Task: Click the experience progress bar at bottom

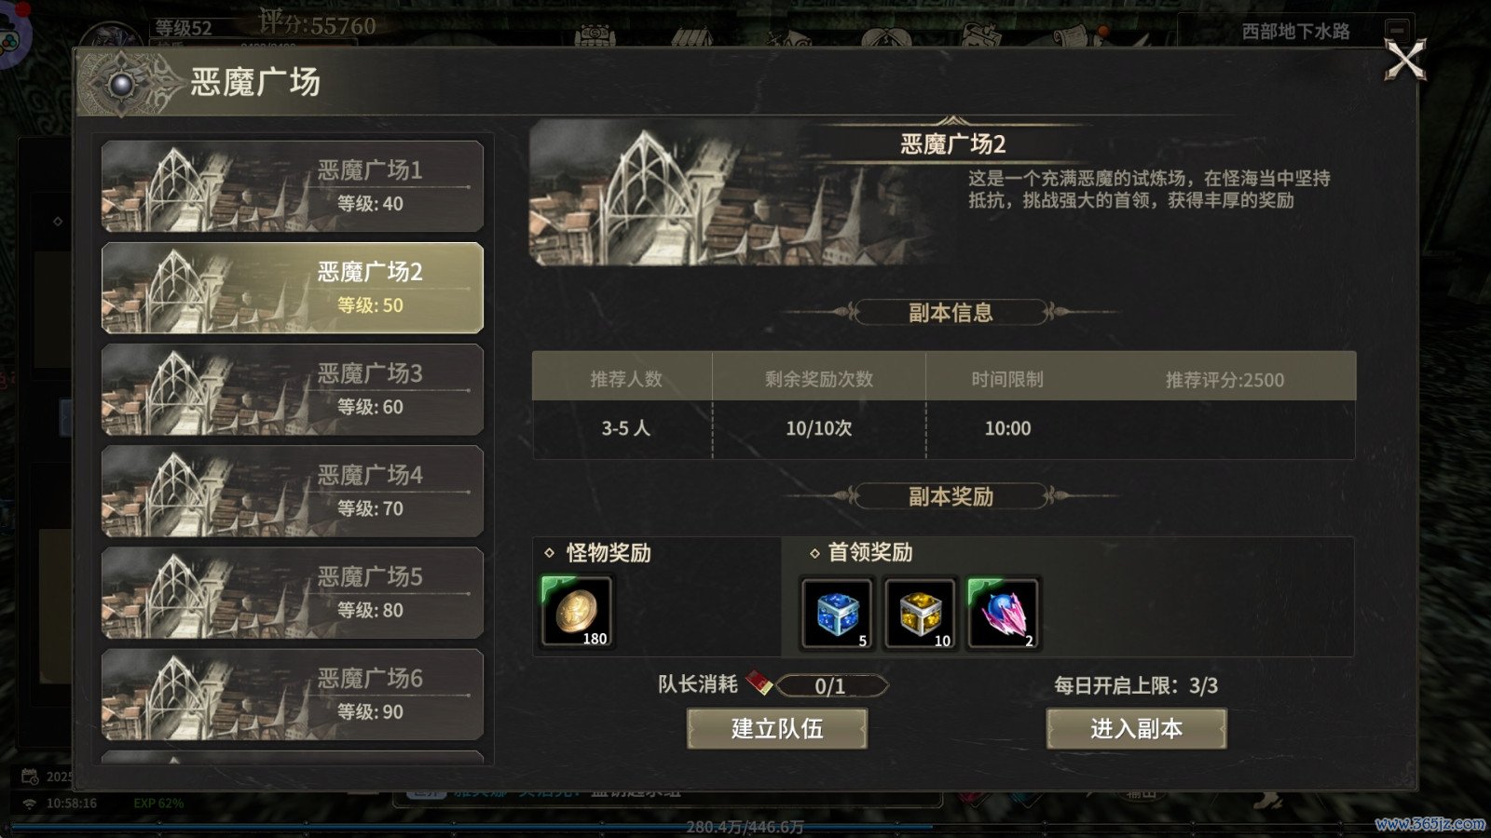Action: 745,827
